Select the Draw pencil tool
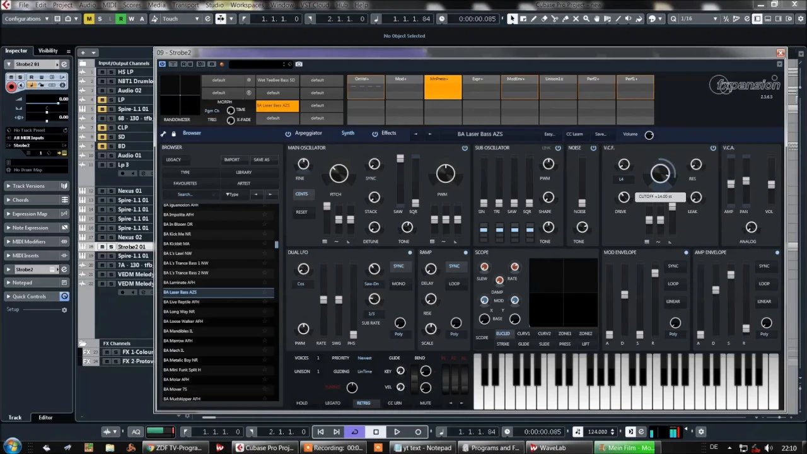This screenshot has width=807, height=454. click(533, 19)
